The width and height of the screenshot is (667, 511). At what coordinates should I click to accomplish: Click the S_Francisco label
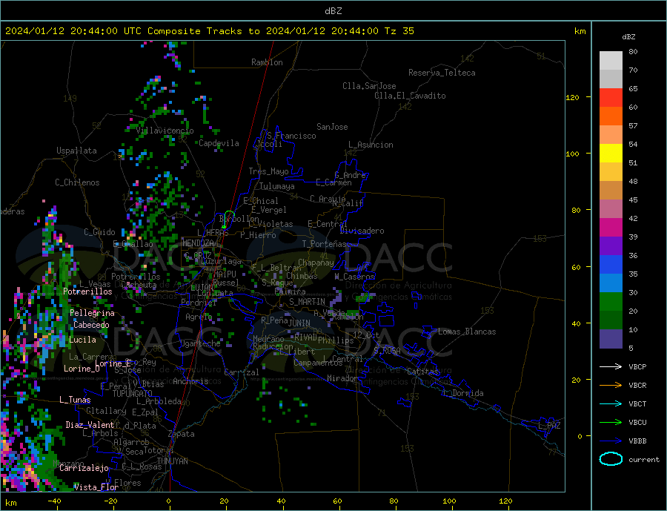(291, 136)
